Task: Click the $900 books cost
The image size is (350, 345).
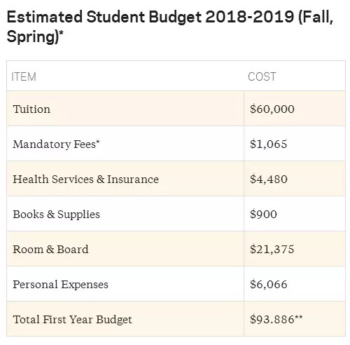Action: click(x=263, y=214)
